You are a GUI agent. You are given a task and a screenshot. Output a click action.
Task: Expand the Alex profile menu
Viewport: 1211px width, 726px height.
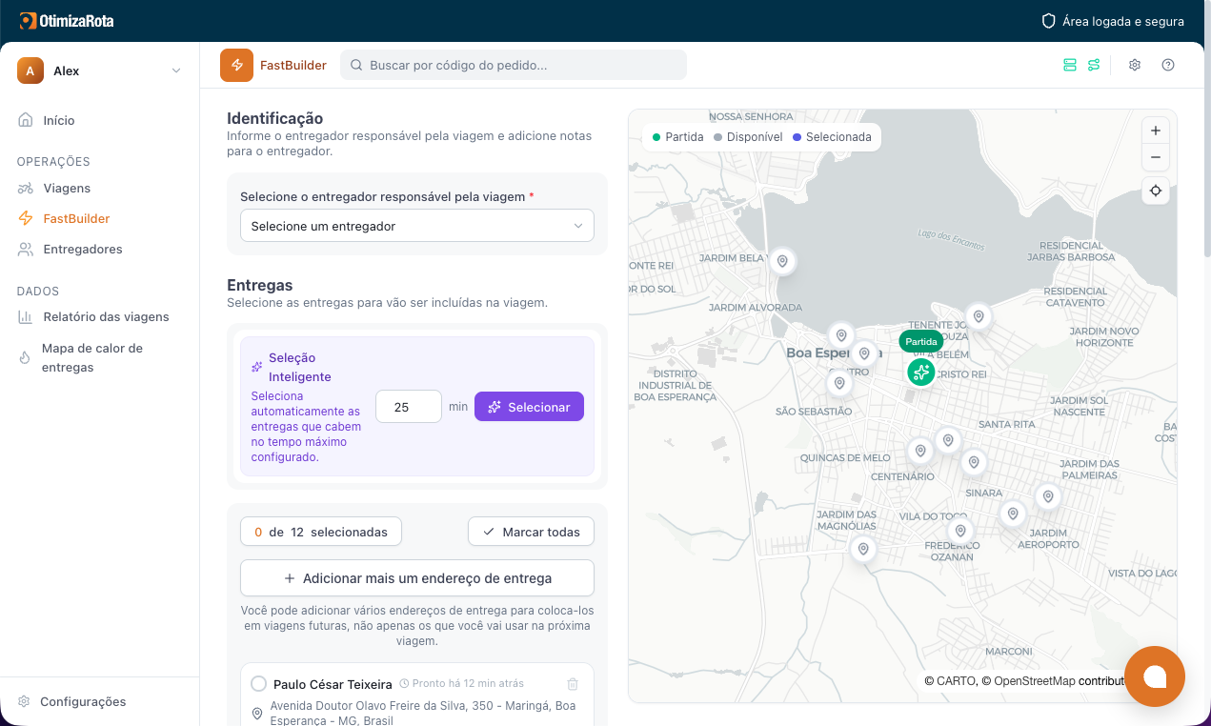tap(100, 71)
